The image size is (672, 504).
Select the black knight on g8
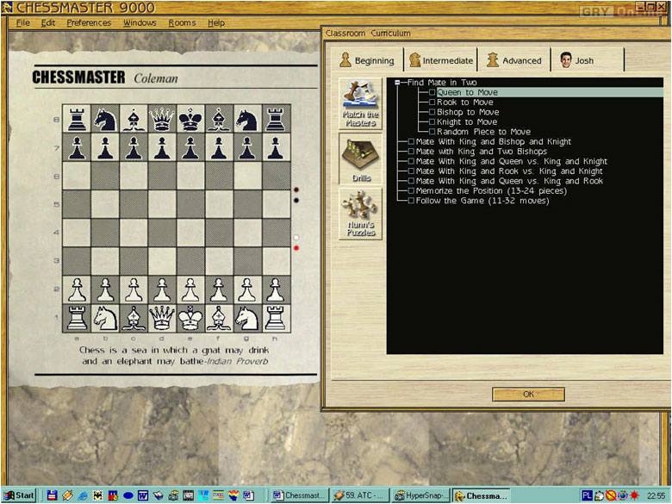(247, 119)
